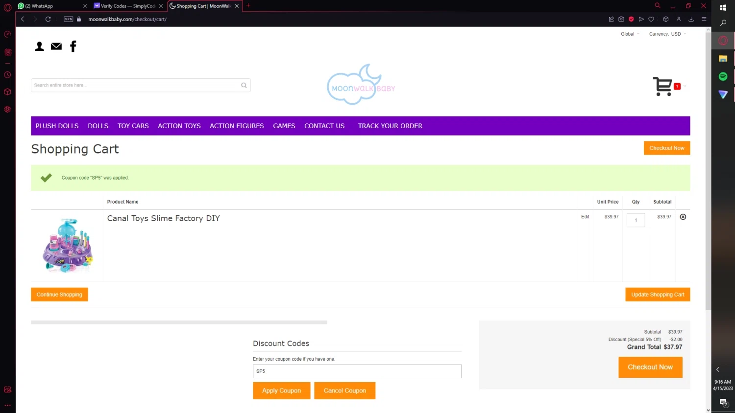
Task: Open extensions cube icon in address toolbar
Action: 666,19
